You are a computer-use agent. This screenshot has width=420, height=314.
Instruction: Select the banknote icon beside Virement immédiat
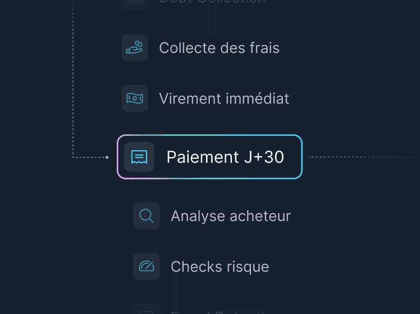(134, 99)
